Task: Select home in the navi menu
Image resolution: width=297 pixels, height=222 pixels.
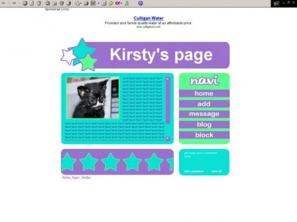Action: click(x=204, y=93)
